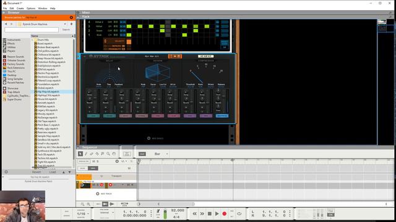The image size is (396, 222).
Task: Select next patch with down arrow
Action: coord(70,172)
